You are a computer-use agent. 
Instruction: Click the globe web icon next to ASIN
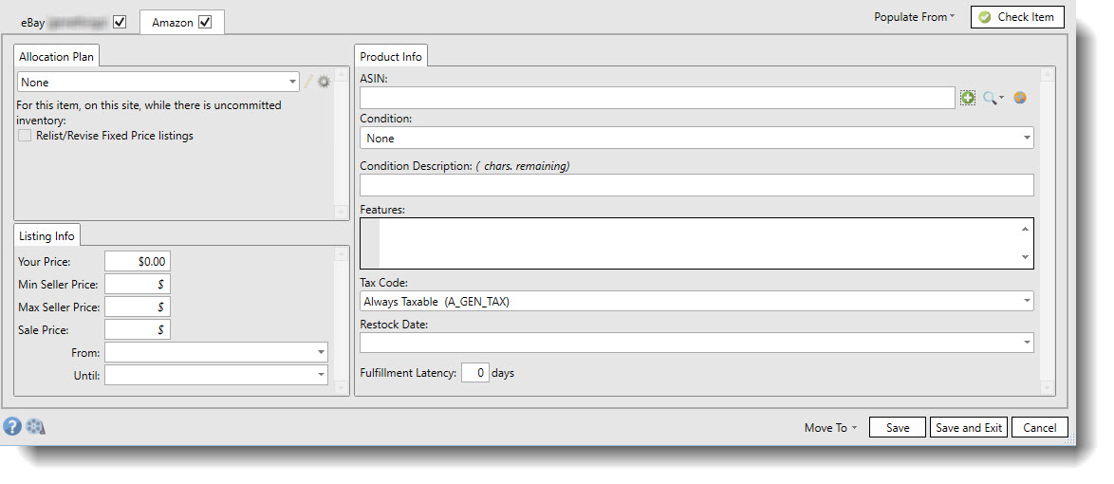coord(1020,98)
